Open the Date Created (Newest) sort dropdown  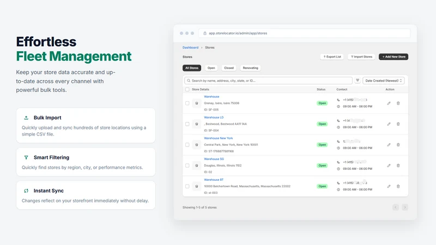[x=384, y=81]
